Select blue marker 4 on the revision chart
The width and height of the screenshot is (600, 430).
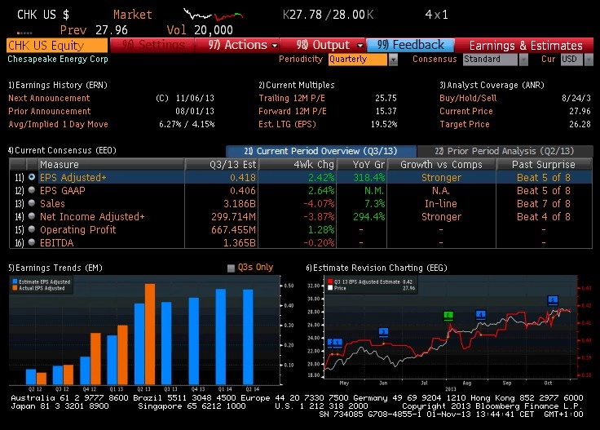(481, 315)
